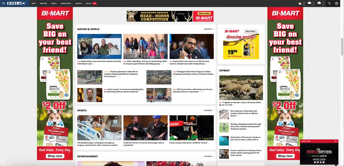Viewport: 344px width, 166px height.
Task: Open monkey attacked Starbucks barista headline
Action: [x=246, y=127]
